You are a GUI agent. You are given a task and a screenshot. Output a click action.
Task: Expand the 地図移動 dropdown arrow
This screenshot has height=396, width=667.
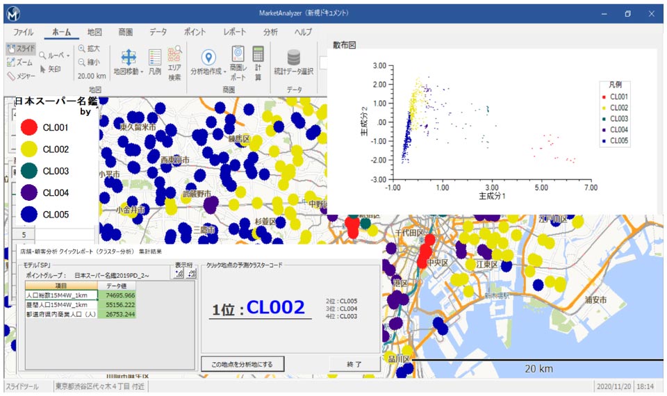click(x=142, y=72)
